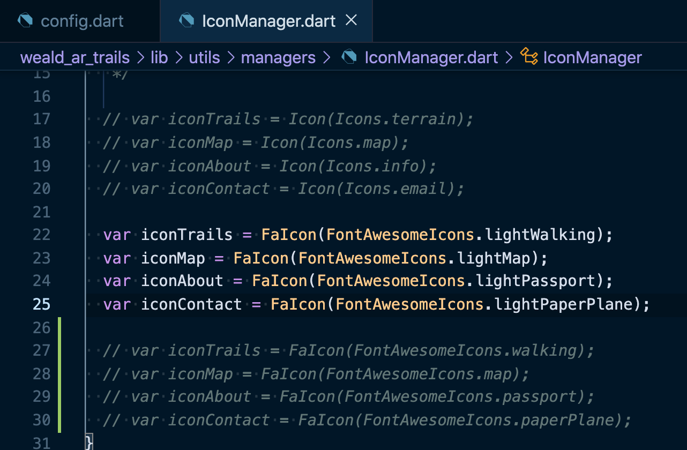
Task: Click line number 17 in the gutter
Action: (41, 119)
